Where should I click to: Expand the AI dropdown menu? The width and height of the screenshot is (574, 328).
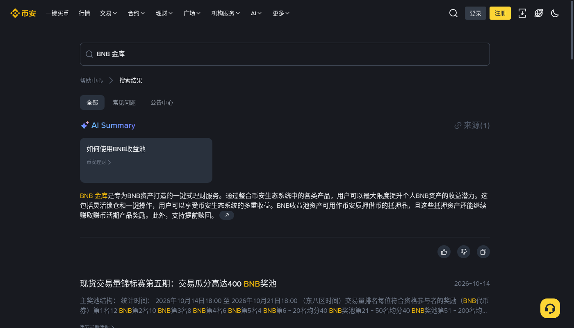point(256,13)
